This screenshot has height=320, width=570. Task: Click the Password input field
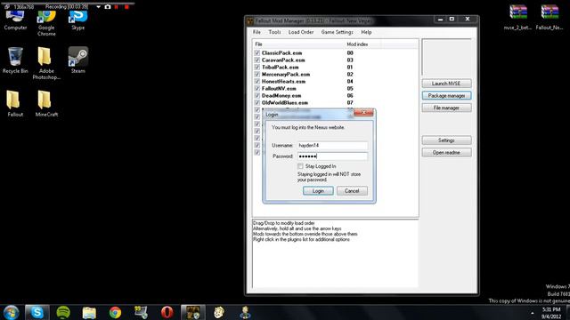click(332, 156)
